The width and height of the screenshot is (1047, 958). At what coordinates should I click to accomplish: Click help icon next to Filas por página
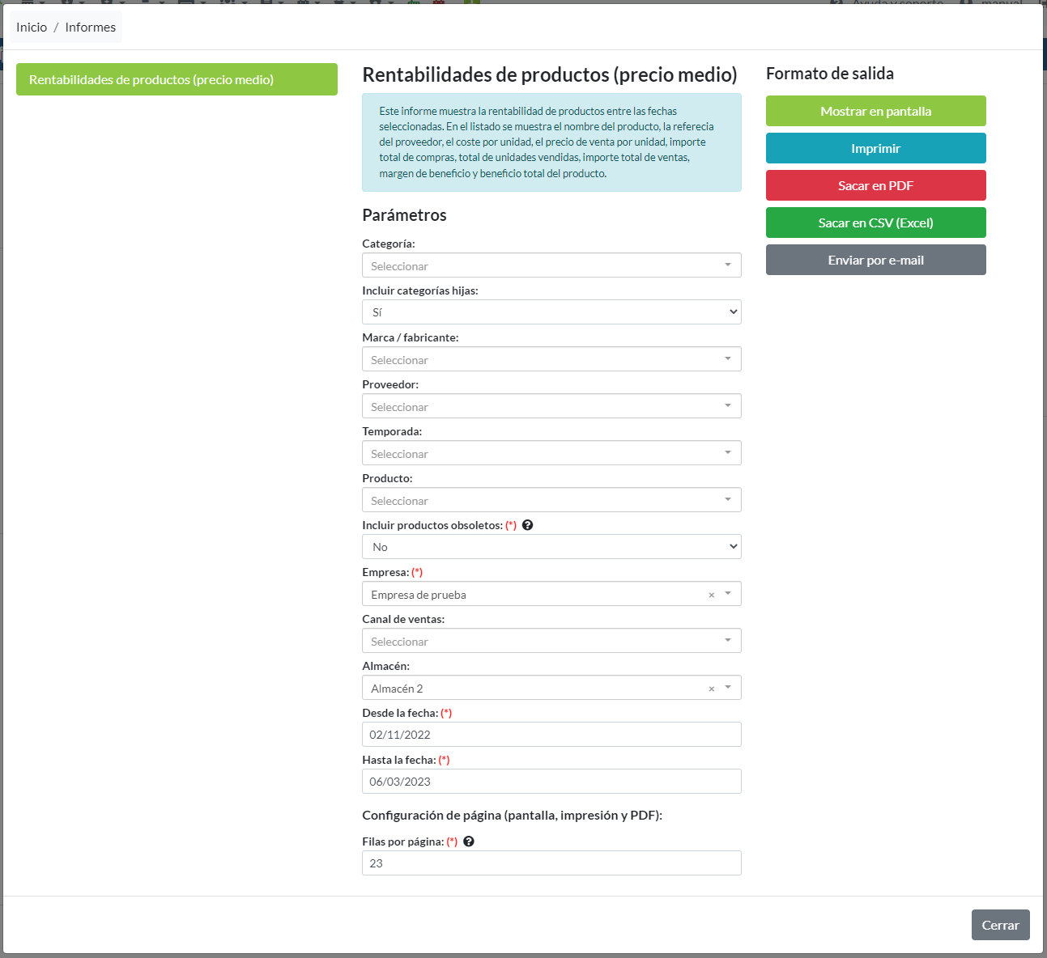[x=468, y=841]
